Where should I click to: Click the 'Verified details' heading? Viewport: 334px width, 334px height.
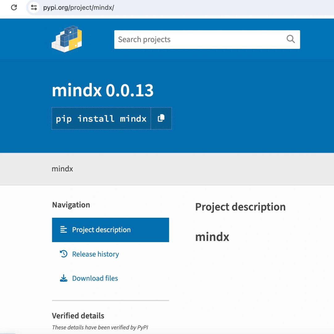(x=78, y=316)
